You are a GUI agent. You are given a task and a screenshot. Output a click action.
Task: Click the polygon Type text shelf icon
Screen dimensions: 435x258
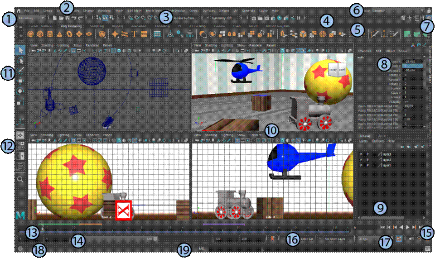(x=134, y=34)
